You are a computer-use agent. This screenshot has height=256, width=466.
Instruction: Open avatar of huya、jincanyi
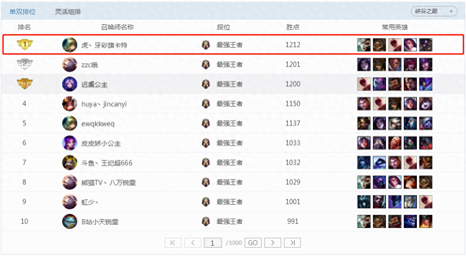click(x=70, y=104)
